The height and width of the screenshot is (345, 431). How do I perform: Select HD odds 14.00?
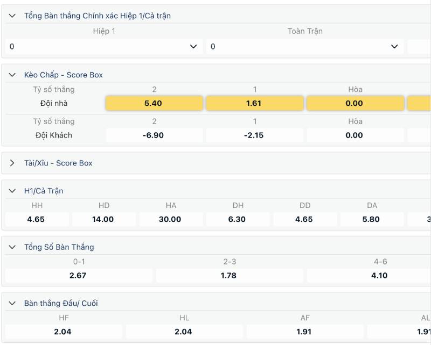[103, 219]
